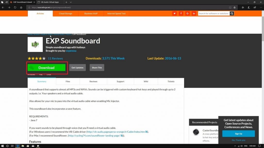Click the Sign Up button in popup
The image size is (264, 148).
click(238, 134)
